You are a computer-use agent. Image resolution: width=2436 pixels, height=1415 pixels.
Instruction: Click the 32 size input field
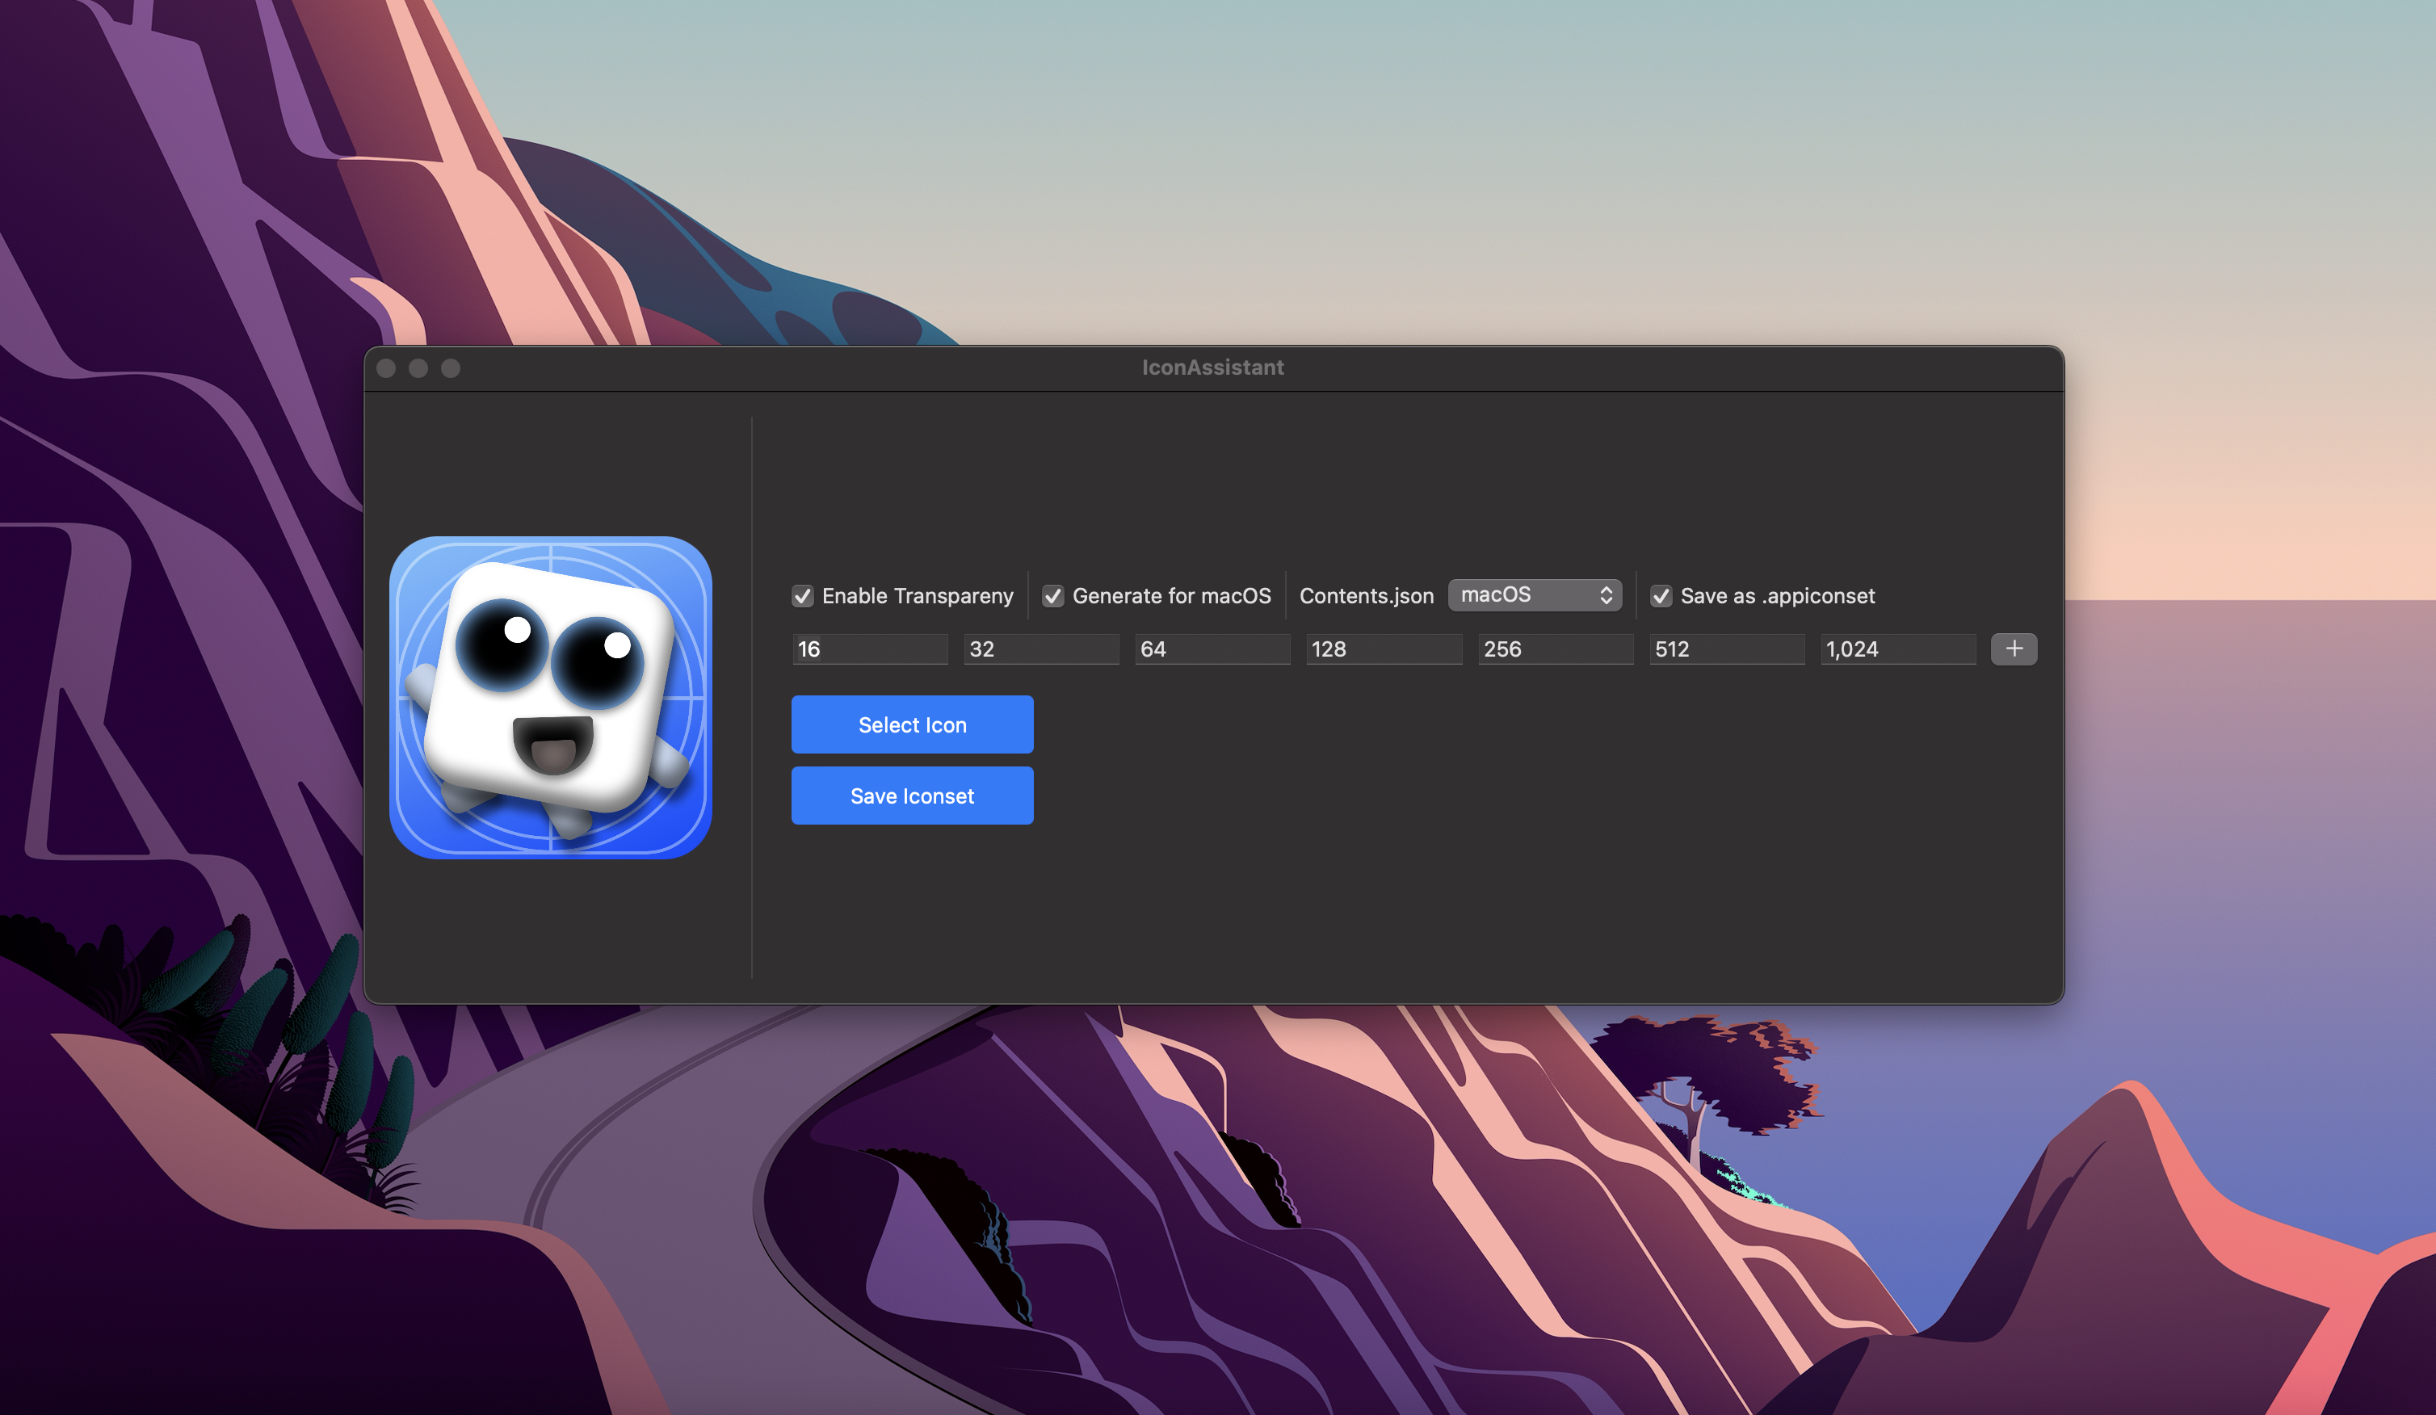[x=1041, y=649]
